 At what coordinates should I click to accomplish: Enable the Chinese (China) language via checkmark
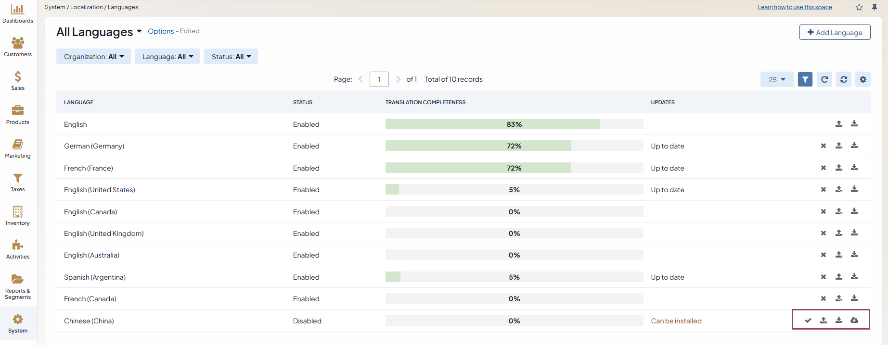[x=808, y=320]
